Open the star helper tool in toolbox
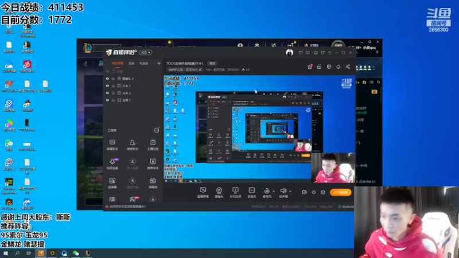This screenshot has height=258, width=459. 153,164
